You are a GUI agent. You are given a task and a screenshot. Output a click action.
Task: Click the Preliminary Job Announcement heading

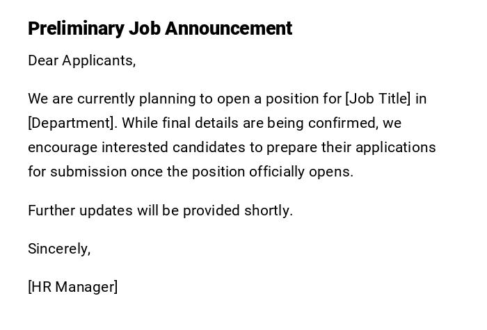160,28
